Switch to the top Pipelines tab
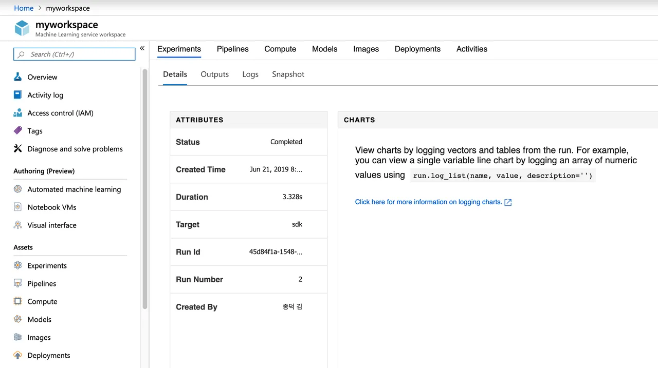The height and width of the screenshot is (368, 658). [233, 49]
